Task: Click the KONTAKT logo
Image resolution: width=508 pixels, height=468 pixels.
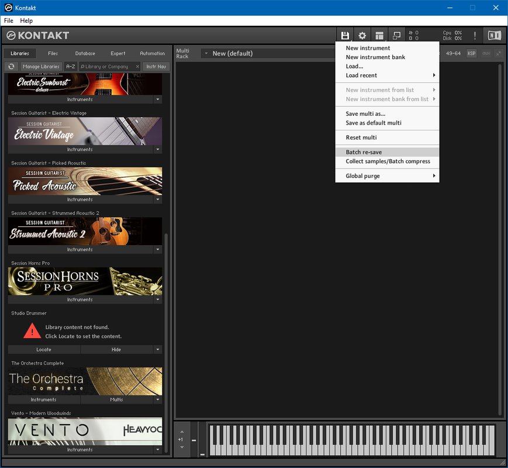Action: coord(38,35)
